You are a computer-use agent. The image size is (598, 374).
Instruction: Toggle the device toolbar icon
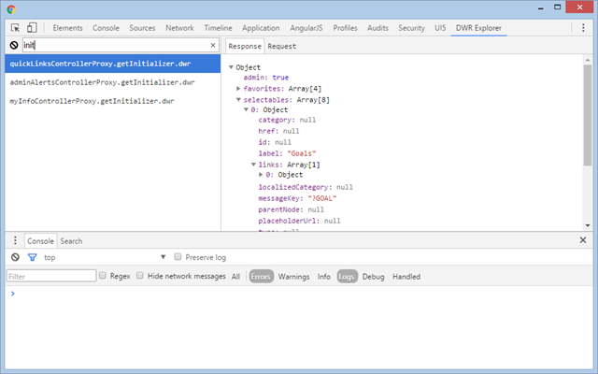[x=32, y=28]
